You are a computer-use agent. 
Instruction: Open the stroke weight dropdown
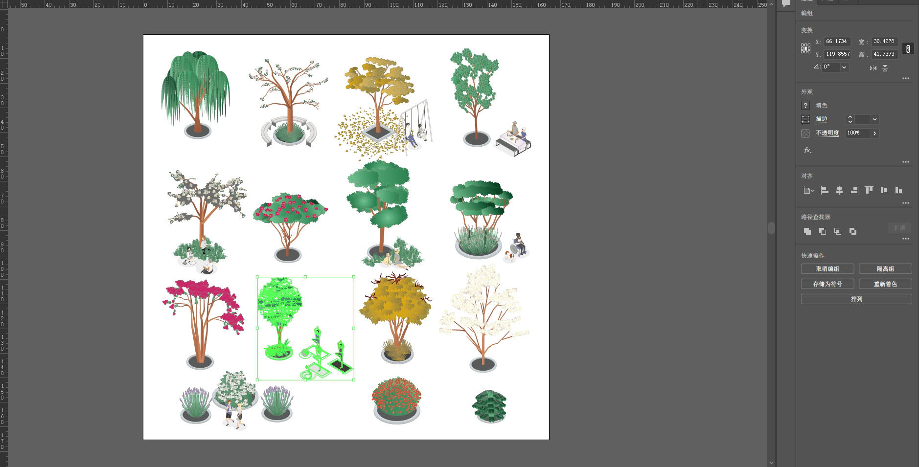point(874,119)
